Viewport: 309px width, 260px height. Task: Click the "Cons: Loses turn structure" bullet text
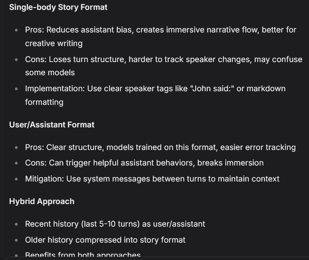75,60
